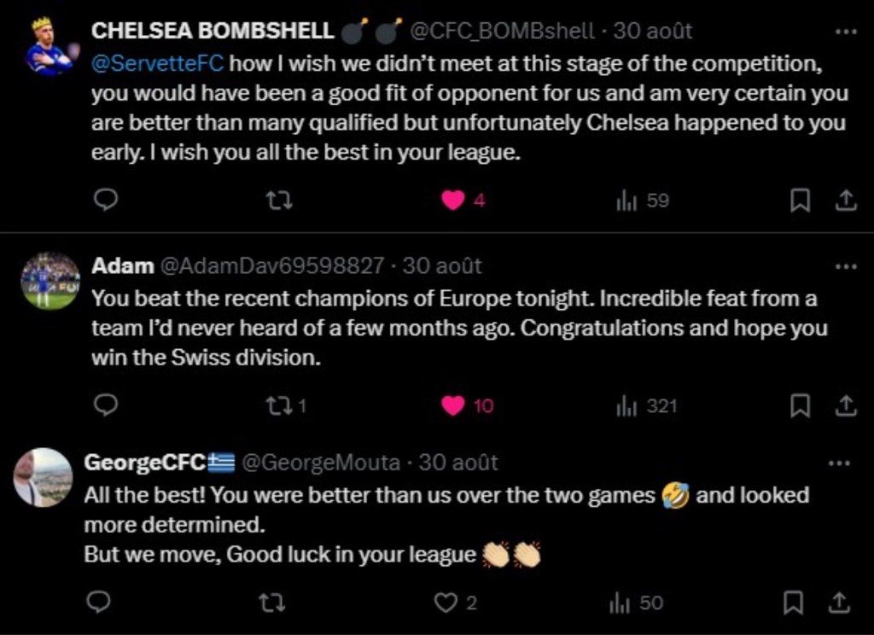Reply to CHELSEA BOMBSHELL's tweet

tap(104, 201)
